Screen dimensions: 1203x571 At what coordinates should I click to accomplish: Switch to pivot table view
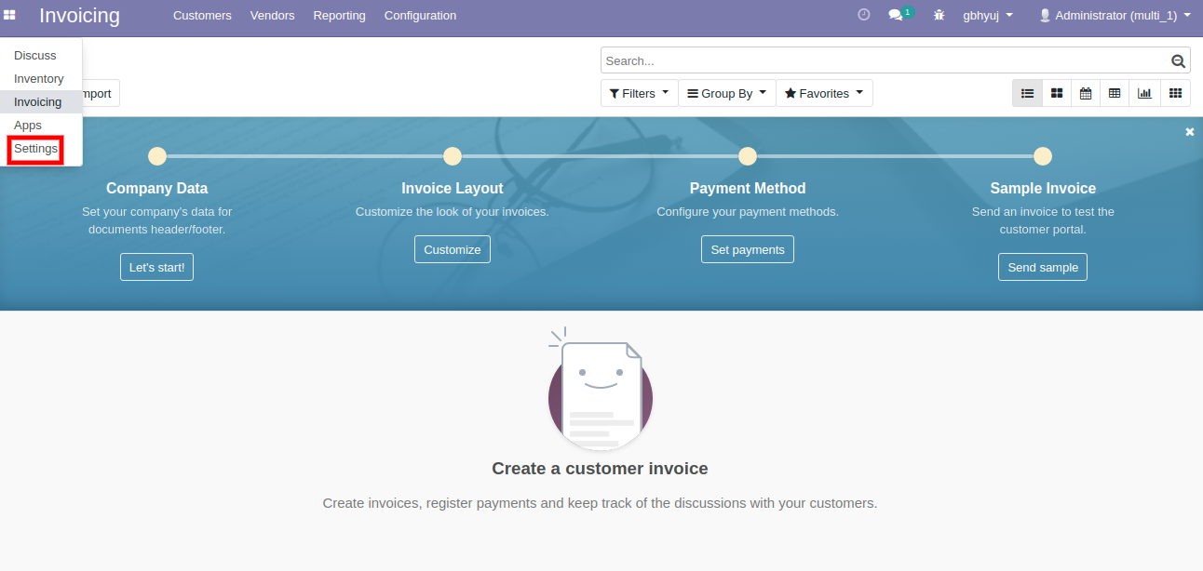(1115, 93)
